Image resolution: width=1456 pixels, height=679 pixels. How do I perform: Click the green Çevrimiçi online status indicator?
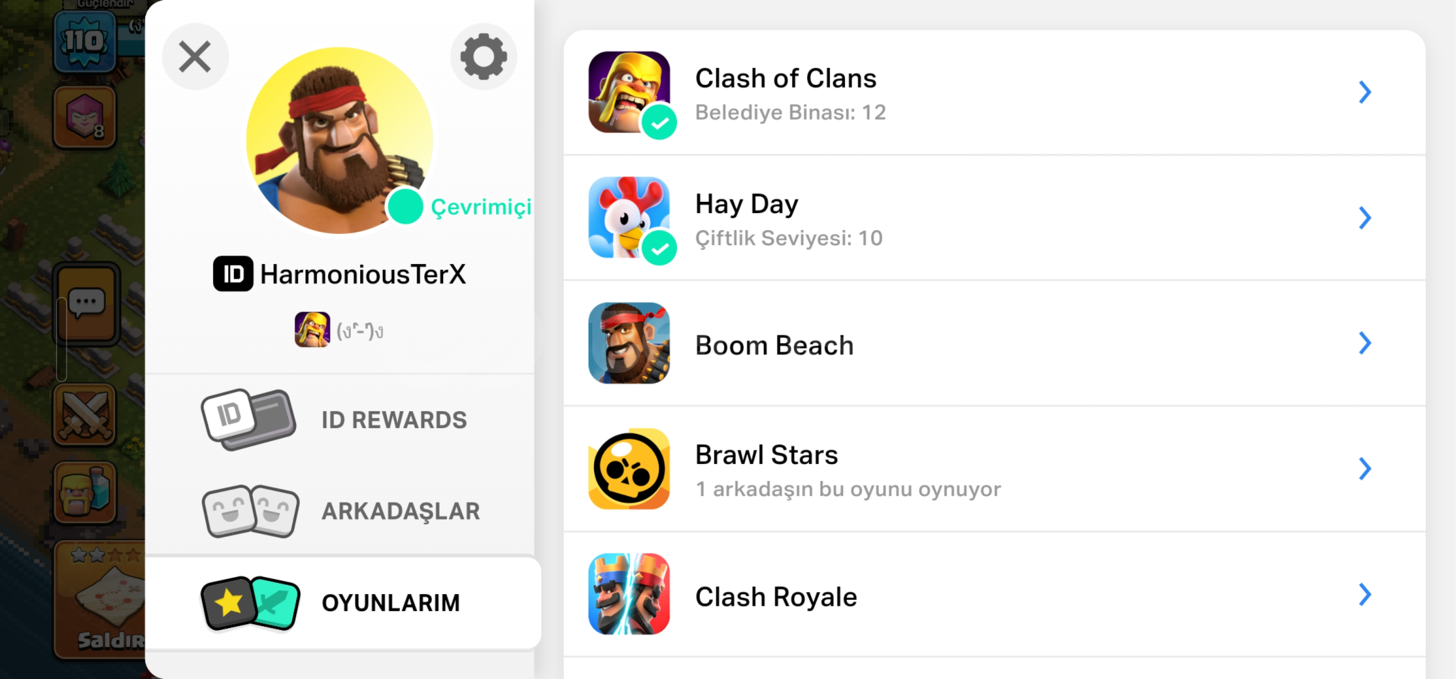(405, 206)
